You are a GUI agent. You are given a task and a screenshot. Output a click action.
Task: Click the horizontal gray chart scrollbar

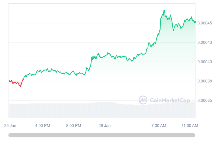[x=102, y=135]
